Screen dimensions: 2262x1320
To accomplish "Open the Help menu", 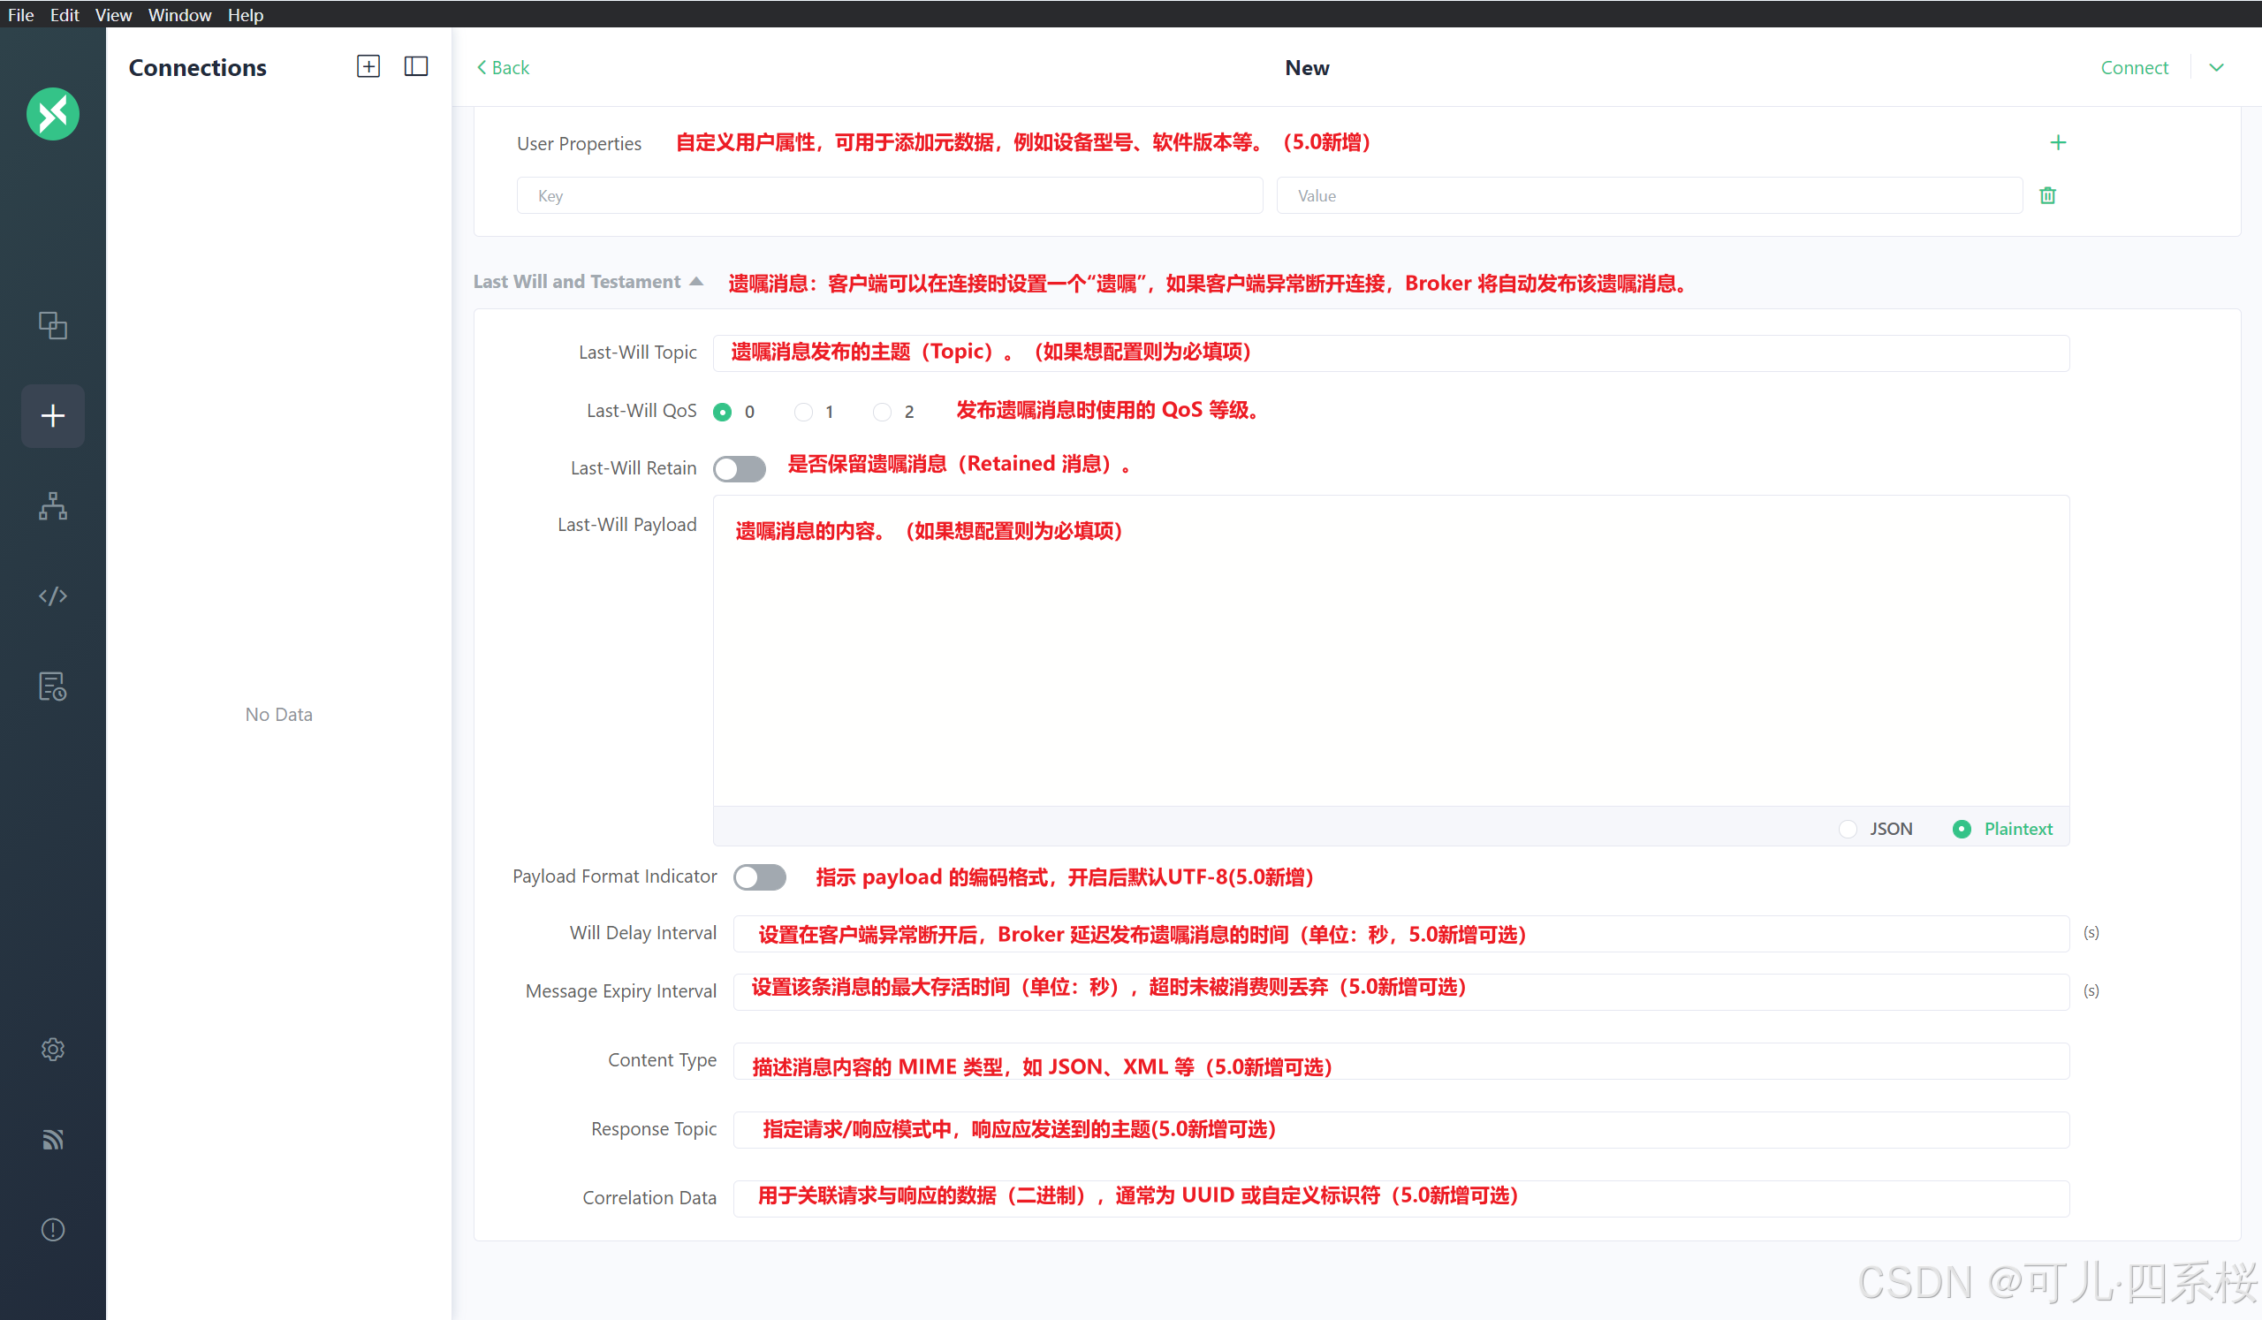I will click(245, 14).
